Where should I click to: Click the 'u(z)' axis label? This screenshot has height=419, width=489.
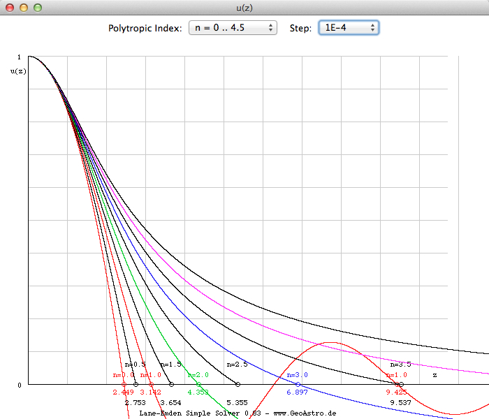click(18, 71)
